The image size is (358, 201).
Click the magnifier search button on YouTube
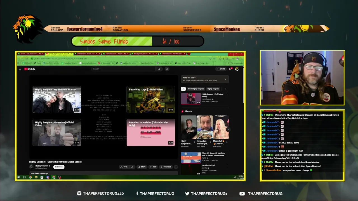159,69
